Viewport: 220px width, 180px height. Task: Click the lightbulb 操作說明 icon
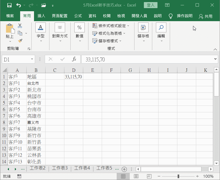click(x=171, y=16)
